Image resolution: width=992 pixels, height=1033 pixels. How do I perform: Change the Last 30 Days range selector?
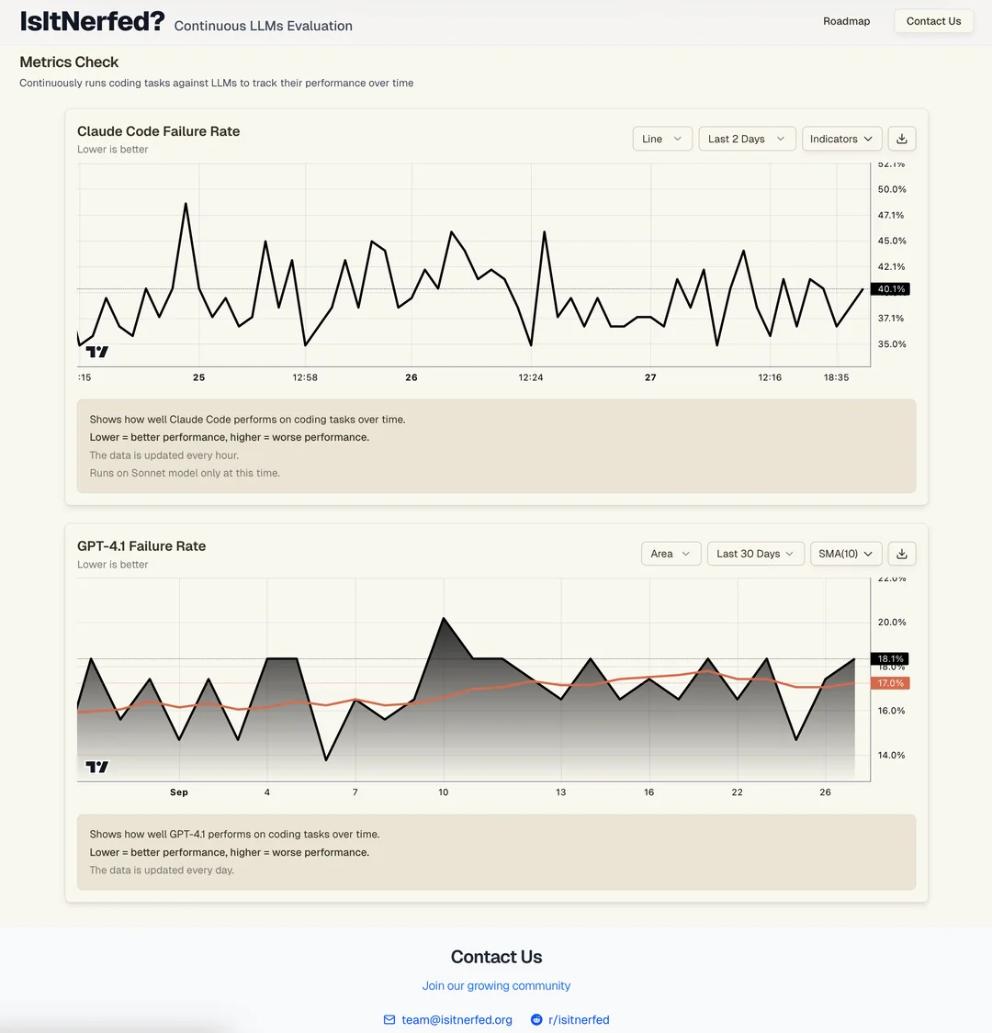tap(755, 554)
